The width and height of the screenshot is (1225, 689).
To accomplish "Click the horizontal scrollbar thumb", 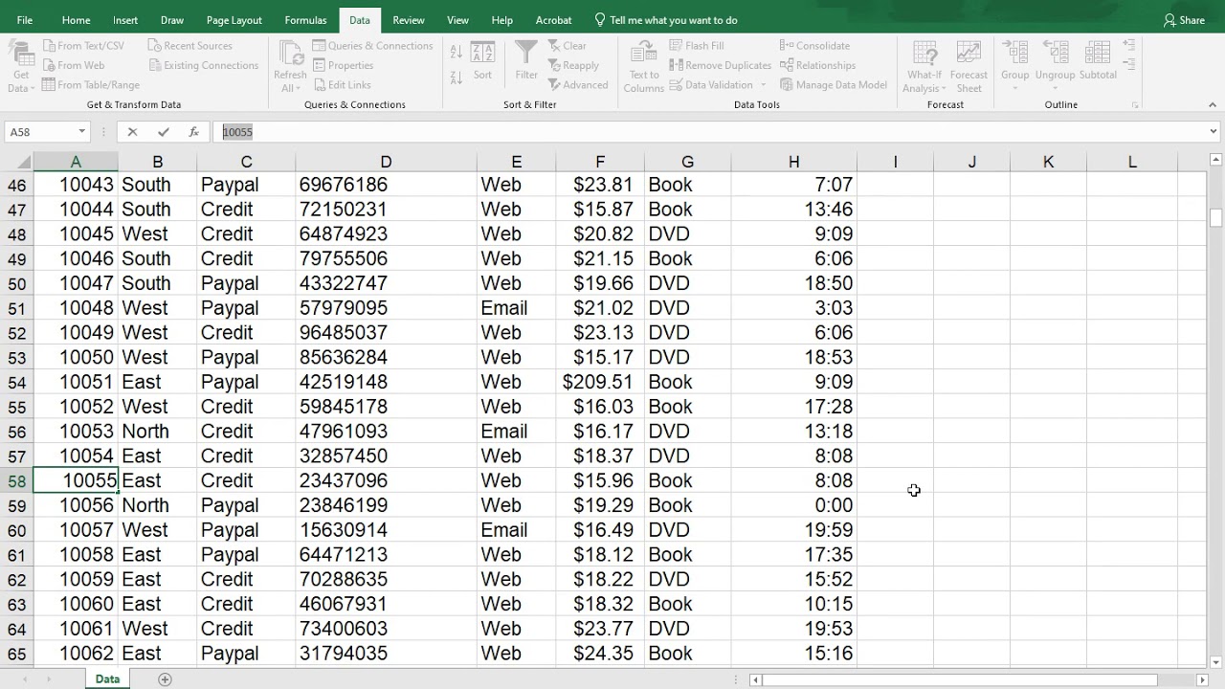I will (960, 679).
